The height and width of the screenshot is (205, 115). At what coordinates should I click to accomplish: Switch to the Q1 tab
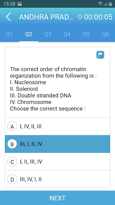coord(9,35)
